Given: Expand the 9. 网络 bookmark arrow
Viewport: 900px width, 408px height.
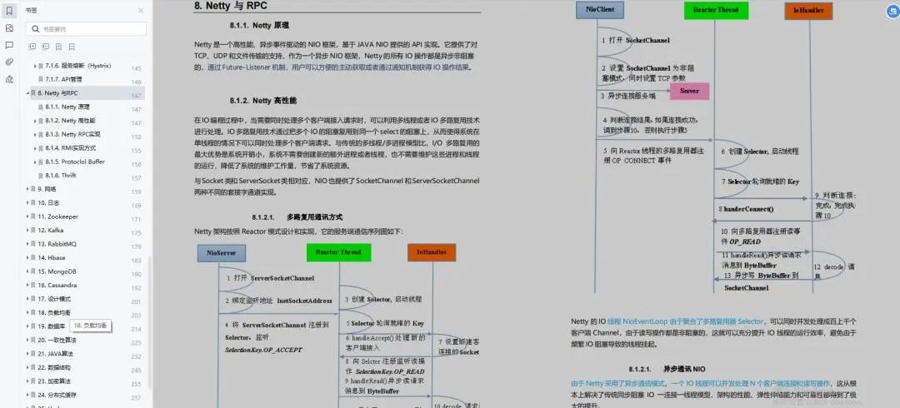Looking at the screenshot, I should (x=27, y=189).
